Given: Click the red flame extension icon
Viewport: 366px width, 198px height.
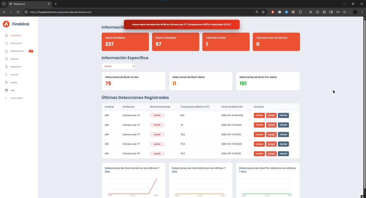Looking at the screenshot, I should pyautogui.click(x=273, y=12).
